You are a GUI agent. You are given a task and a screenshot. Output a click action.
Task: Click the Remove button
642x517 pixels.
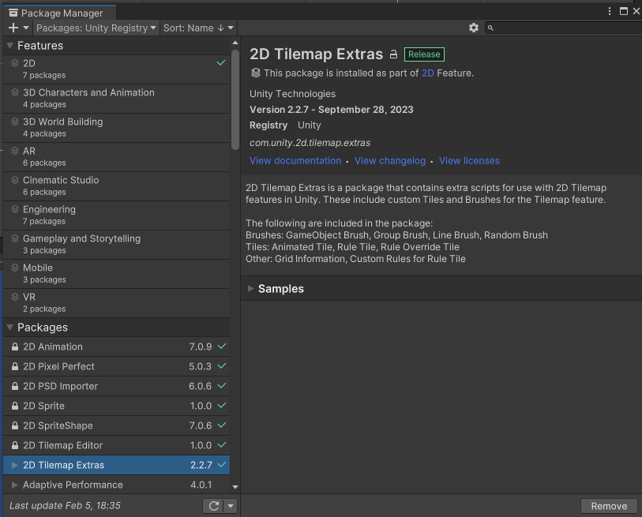609,506
